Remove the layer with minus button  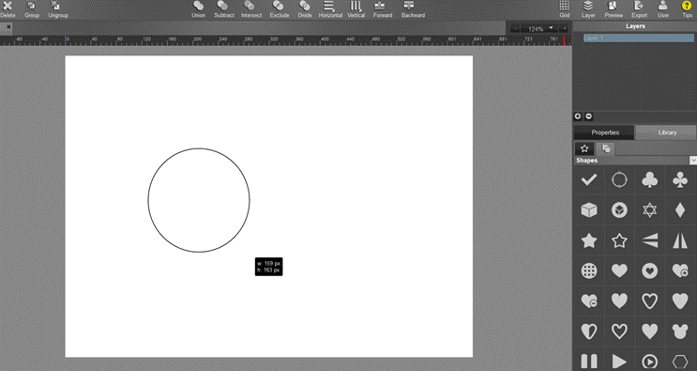pos(588,116)
